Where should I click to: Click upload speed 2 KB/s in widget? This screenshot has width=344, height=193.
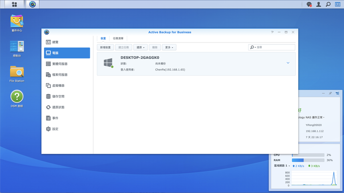[298, 166]
